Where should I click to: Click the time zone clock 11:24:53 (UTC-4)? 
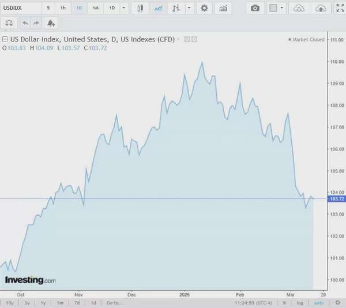click(x=253, y=303)
